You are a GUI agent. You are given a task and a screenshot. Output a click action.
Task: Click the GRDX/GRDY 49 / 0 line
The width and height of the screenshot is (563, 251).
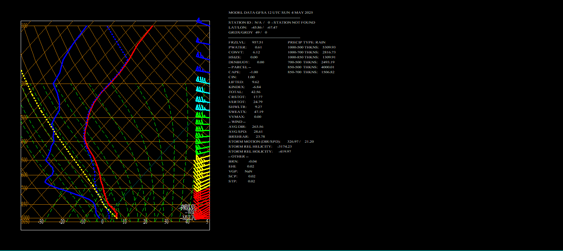pos(248,32)
